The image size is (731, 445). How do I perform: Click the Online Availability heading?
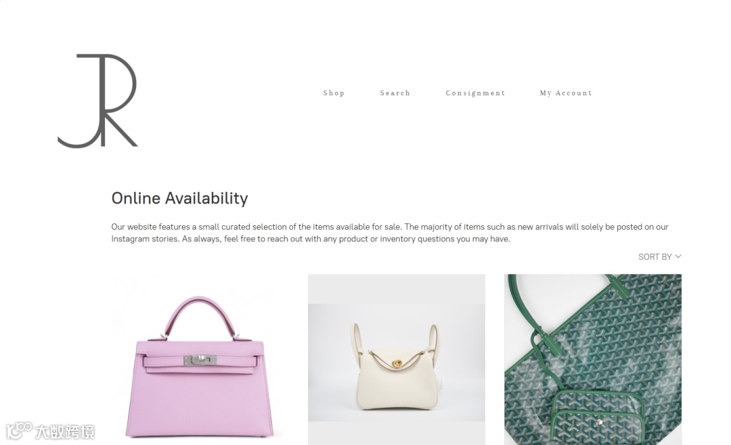point(179,198)
